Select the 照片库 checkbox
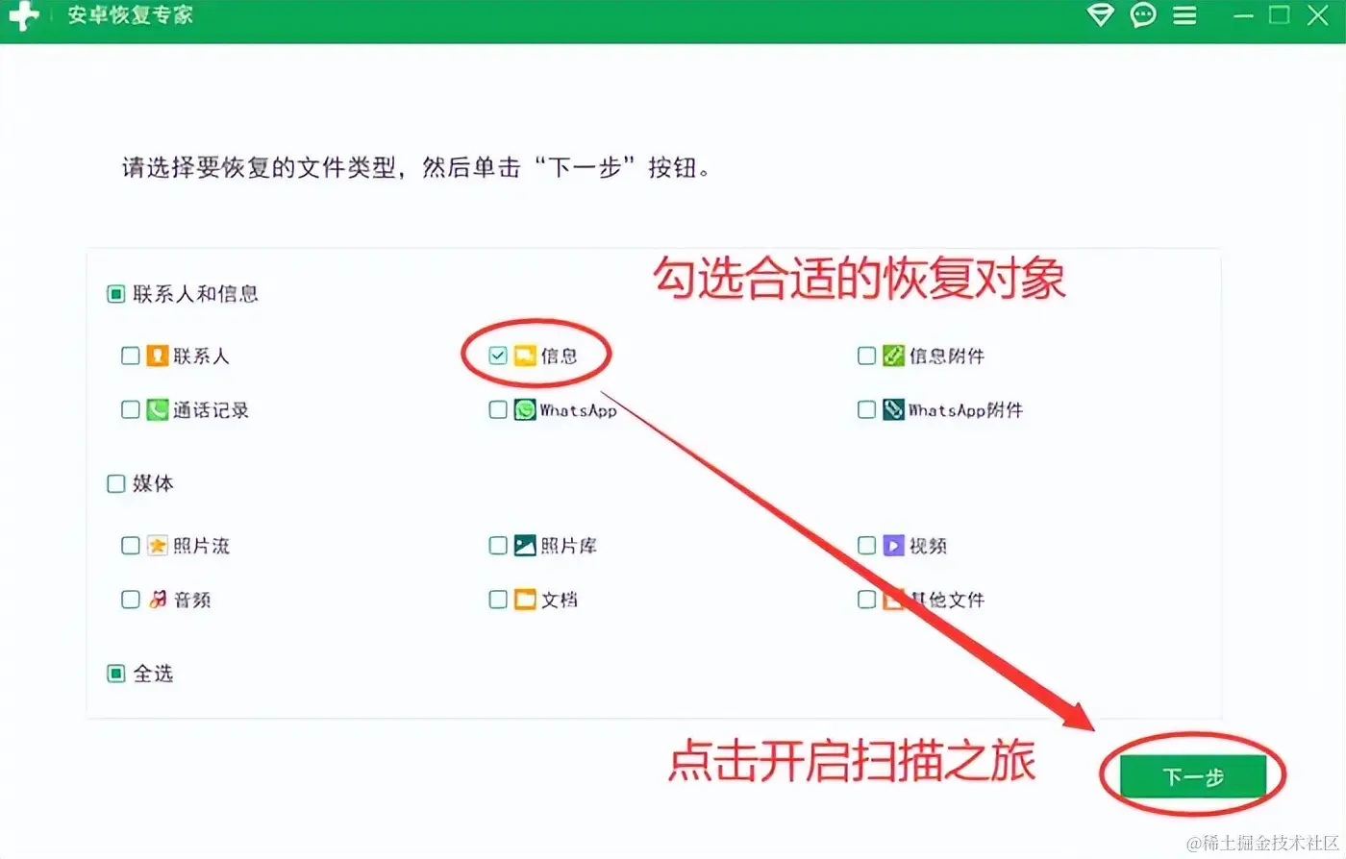This screenshot has width=1346, height=859. 498,546
